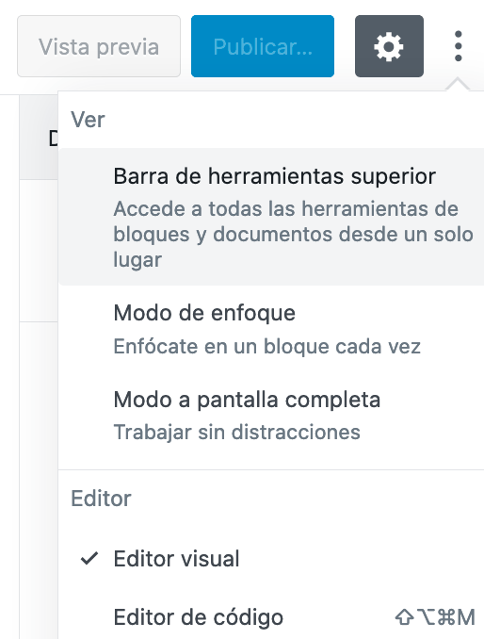This screenshot has height=639, width=484.
Task: Select partially hidden tab starting with D
Action: 53,139
